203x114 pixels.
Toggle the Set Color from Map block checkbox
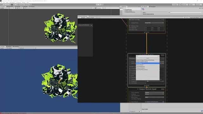pos(162,20)
